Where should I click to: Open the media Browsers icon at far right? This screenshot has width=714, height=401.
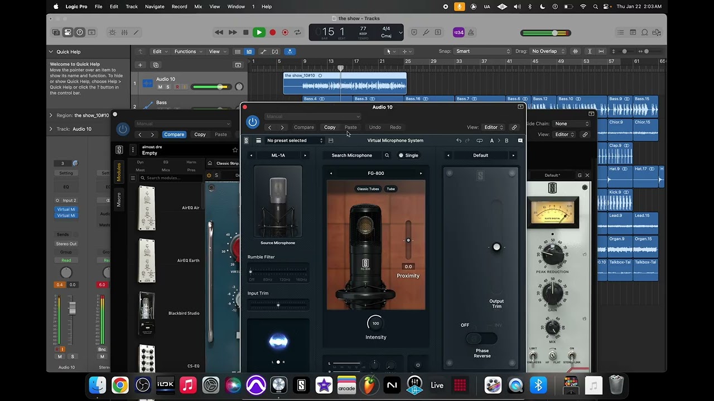pos(657,32)
